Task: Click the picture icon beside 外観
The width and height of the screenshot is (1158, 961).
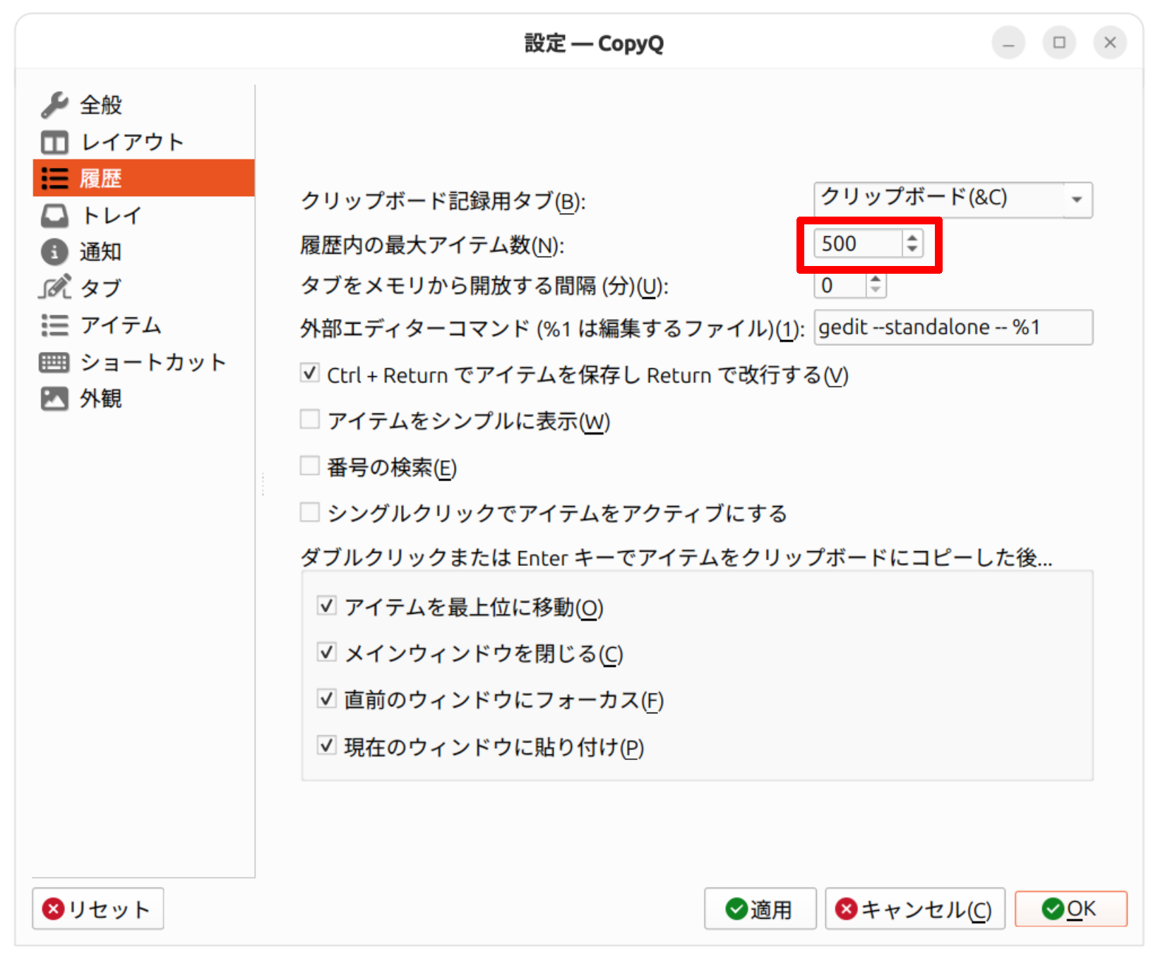Action: [54, 399]
